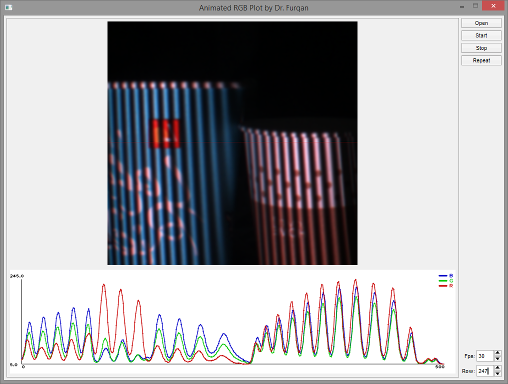Click the 245.0 axis maximum label
Screen dimensions: 508x384
[17, 276]
